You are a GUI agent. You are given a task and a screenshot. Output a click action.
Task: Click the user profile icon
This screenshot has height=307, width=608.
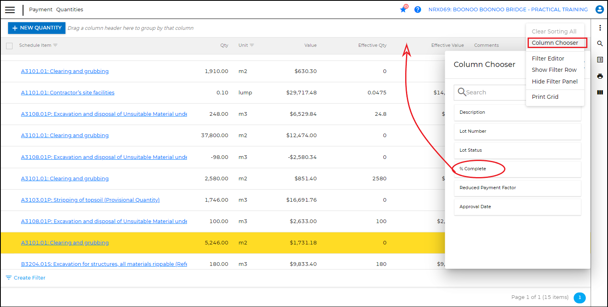click(x=600, y=9)
